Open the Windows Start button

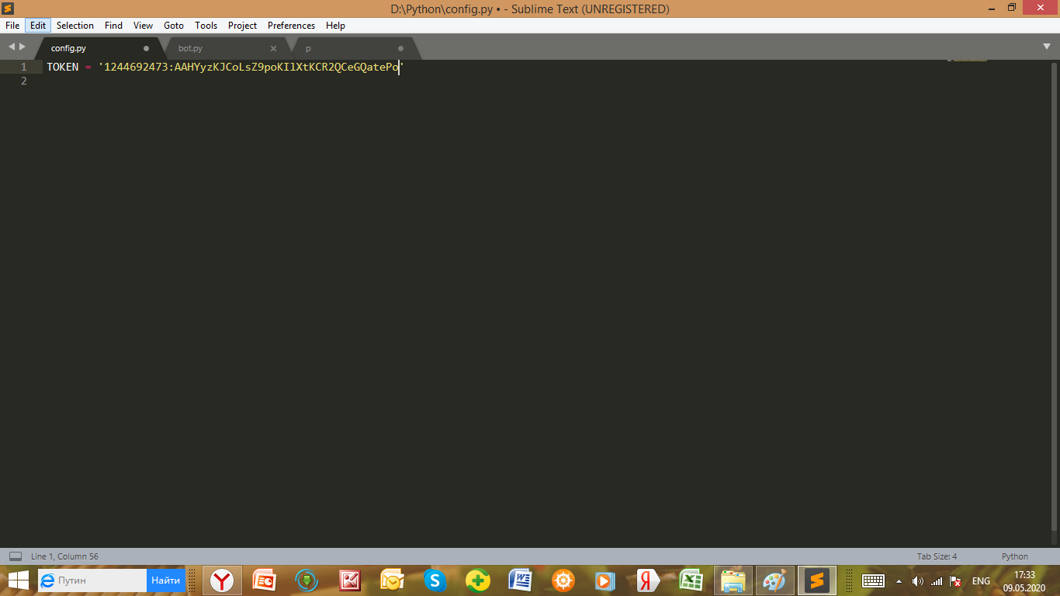18,580
